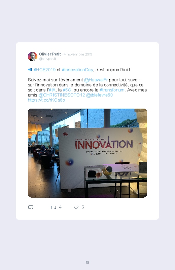Click the retweet arrows icon

point(53,207)
